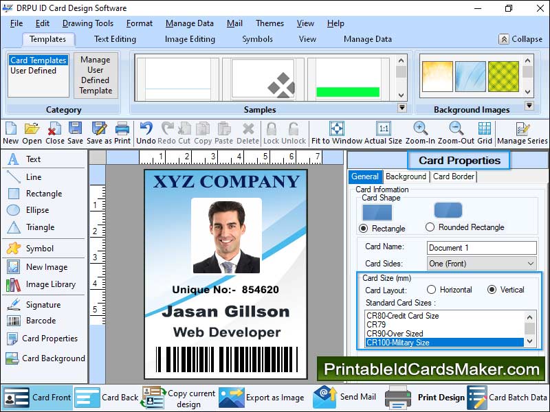Viewport: 550px width, 412px height.
Task: Open the Drawing Tools menu
Action: click(x=88, y=23)
